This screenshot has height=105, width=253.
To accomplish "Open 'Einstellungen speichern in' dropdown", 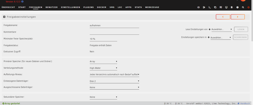I will pyautogui.click(x=221, y=38).
